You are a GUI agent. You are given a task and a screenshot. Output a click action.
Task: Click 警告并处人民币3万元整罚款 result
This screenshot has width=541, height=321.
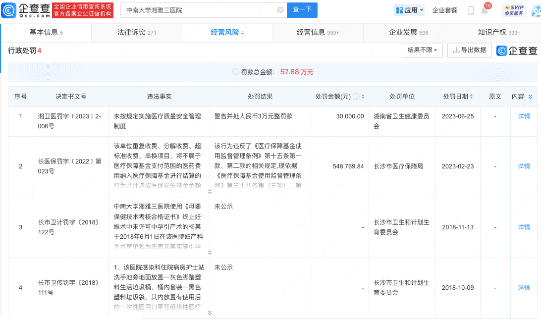coord(254,116)
